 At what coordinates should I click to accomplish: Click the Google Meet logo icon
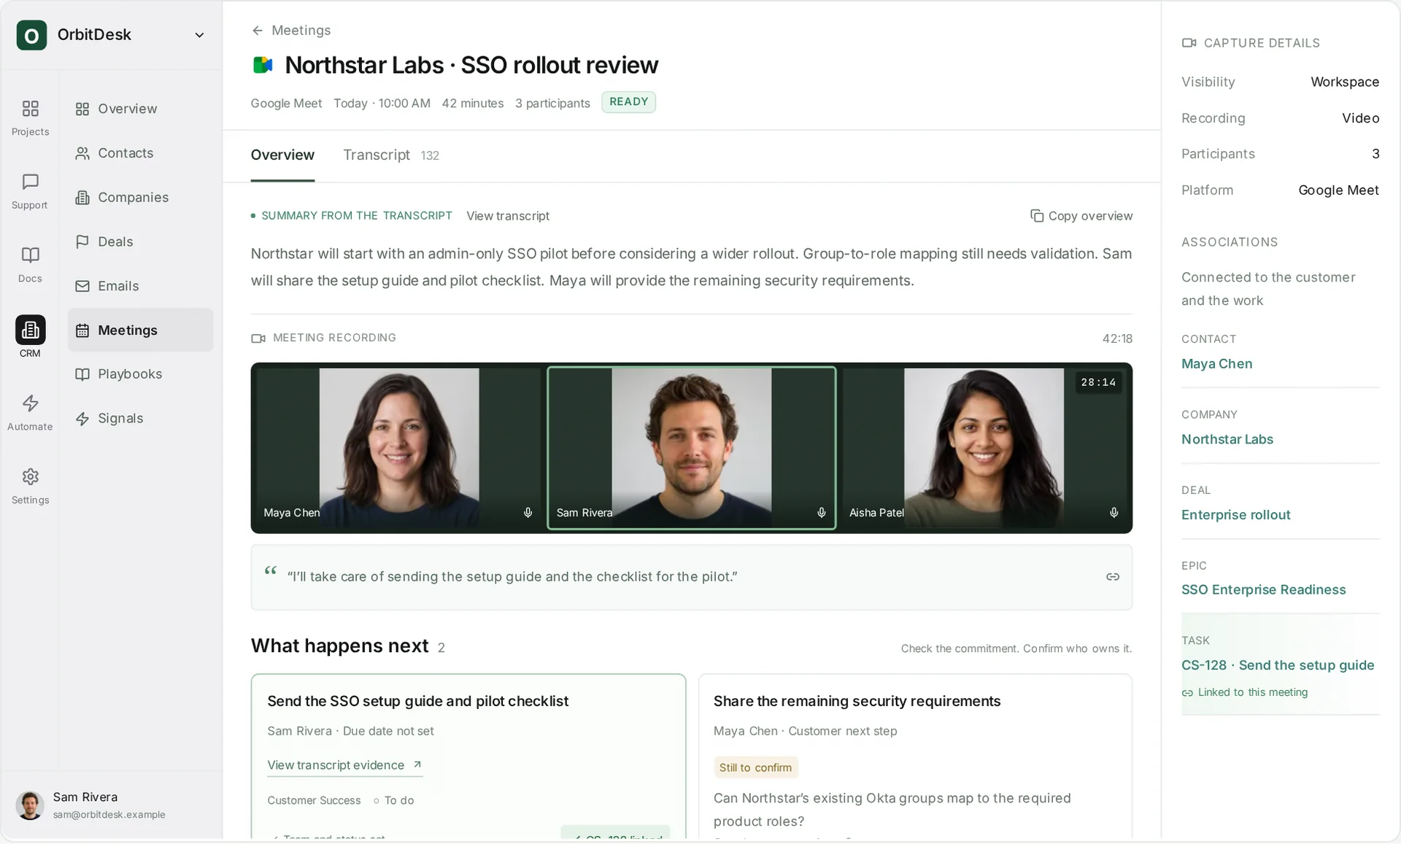click(262, 65)
